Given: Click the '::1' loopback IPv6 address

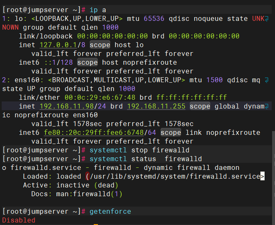Looking at the screenshot, I should click(50, 63).
